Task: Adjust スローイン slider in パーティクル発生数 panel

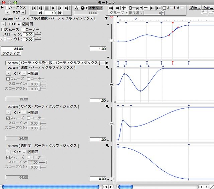Action: 37,35
